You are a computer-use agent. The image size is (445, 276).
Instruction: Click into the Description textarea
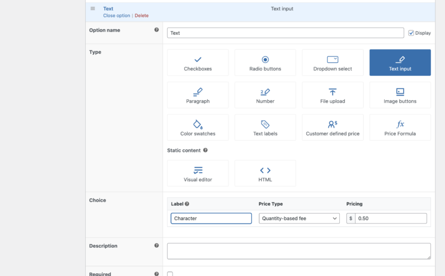298,251
